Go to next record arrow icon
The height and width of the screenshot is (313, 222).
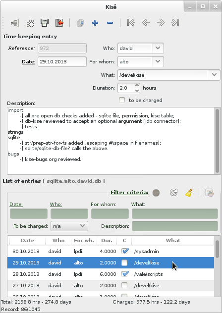[161, 23]
